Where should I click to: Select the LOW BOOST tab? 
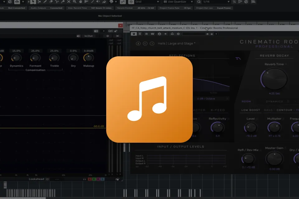point(250,110)
